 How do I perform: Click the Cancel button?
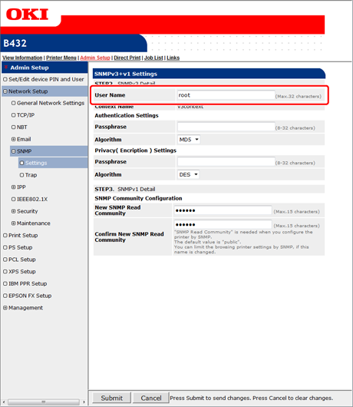(151, 398)
